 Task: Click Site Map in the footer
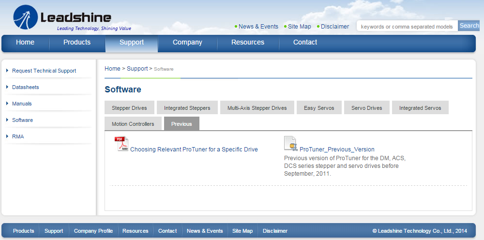(242, 231)
